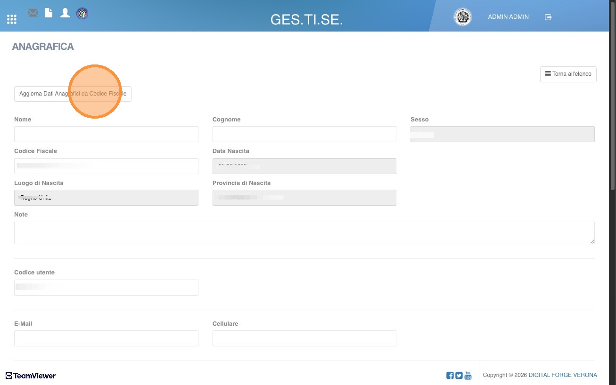Click the "Copyright © 2026" footer text
The image size is (616, 385).
pos(505,375)
